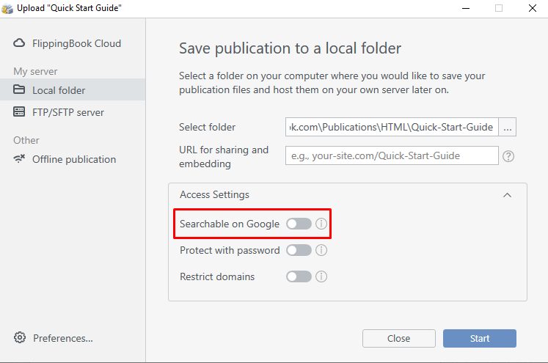This screenshot has height=363, width=548.
Task: Click the FlippingBook Cloud icon
Action: tap(19, 43)
